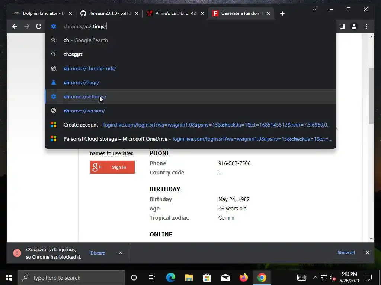
Task: Click the forward navigation arrow
Action: (27, 26)
